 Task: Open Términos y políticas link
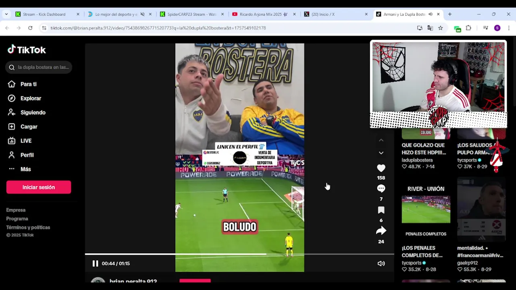(28, 228)
